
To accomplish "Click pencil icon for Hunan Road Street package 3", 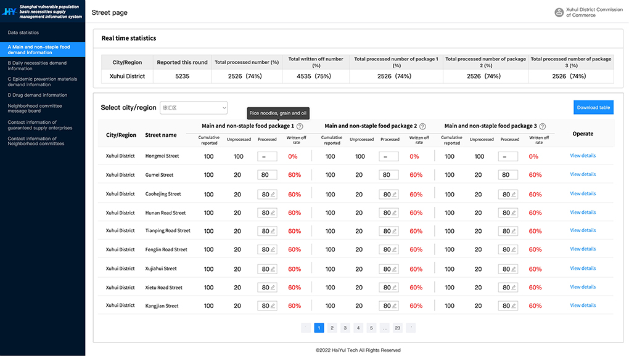I will [x=514, y=213].
